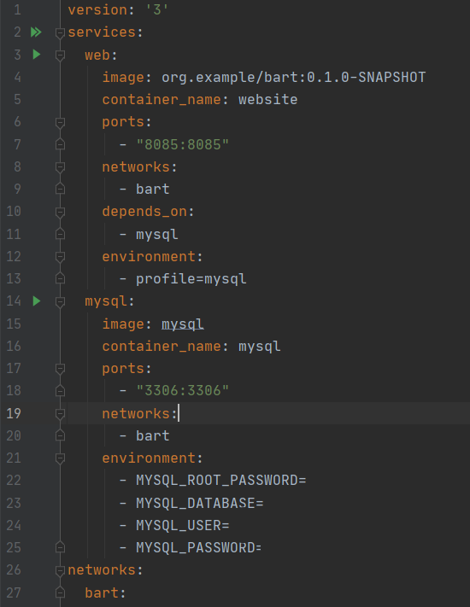Click the "8085:8085" port string

pos(183,145)
